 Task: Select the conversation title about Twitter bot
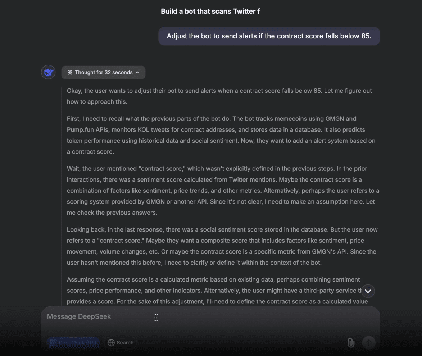pos(210,11)
